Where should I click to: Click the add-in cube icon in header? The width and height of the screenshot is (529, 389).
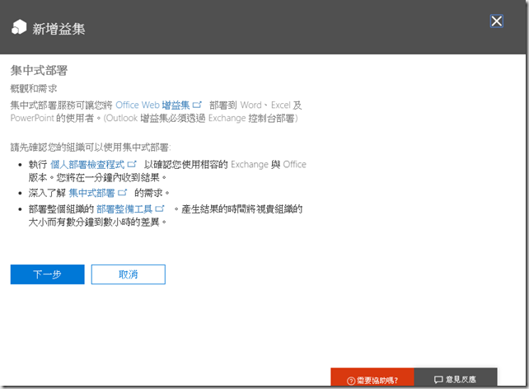pyautogui.click(x=18, y=29)
